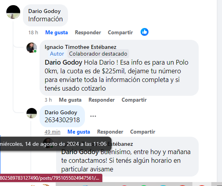Toggle Me gusta on the 2634302918 comment

[x=79, y=132]
